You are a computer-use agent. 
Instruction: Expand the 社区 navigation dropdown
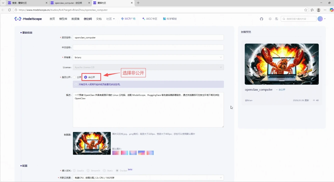(110, 19)
